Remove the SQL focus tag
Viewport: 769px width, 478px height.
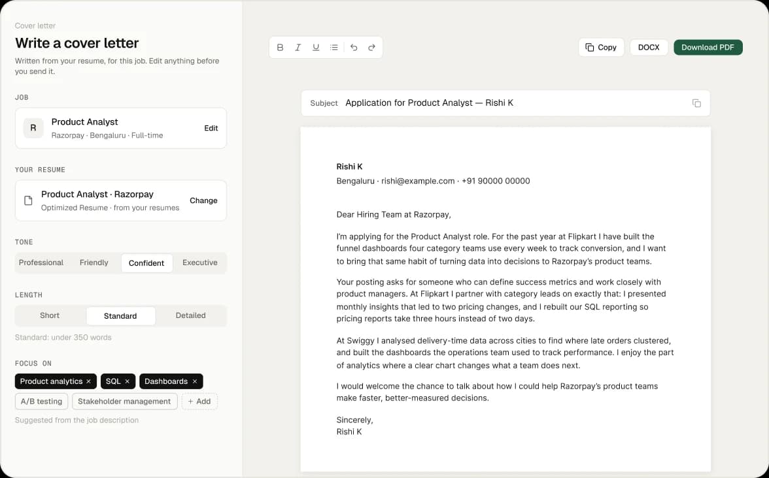tap(127, 381)
